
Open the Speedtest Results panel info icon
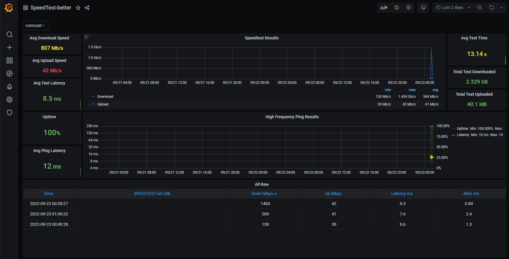(x=86, y=37)
